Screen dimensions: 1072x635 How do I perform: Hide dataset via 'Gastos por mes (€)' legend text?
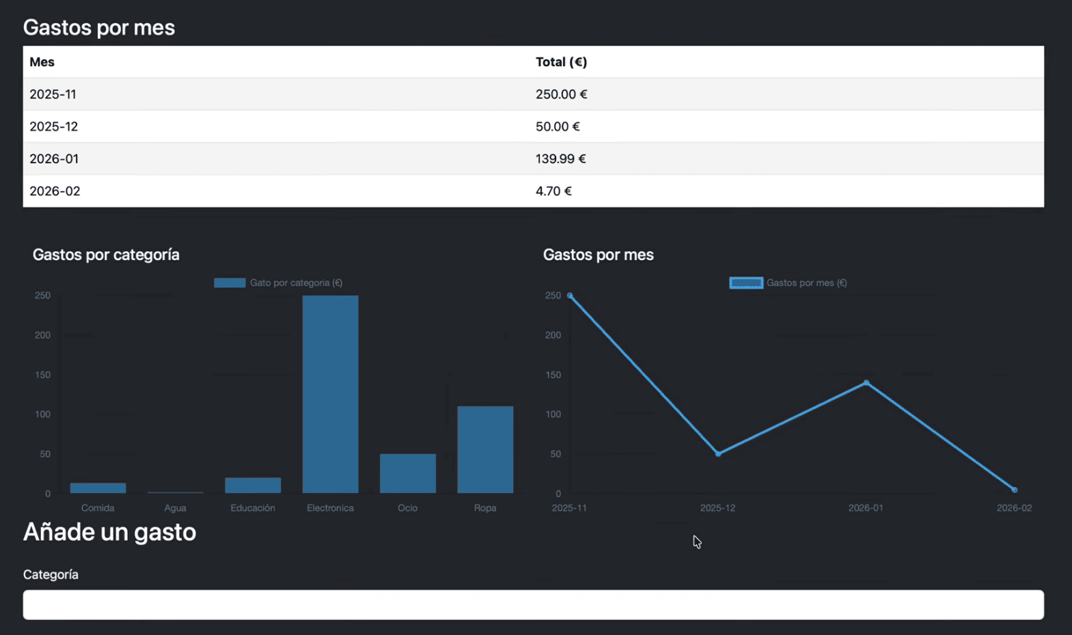[x=806, y=283]
